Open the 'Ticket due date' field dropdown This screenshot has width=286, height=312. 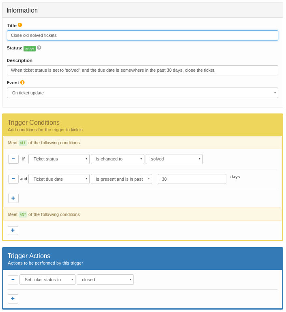(59, 179)
